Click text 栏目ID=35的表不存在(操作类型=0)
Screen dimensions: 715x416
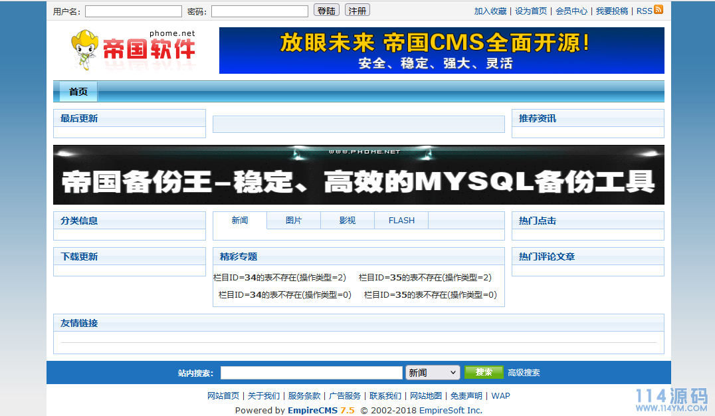(431, 294)
